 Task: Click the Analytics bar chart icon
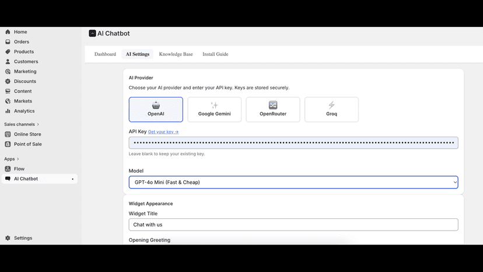(x=8, y=111)
